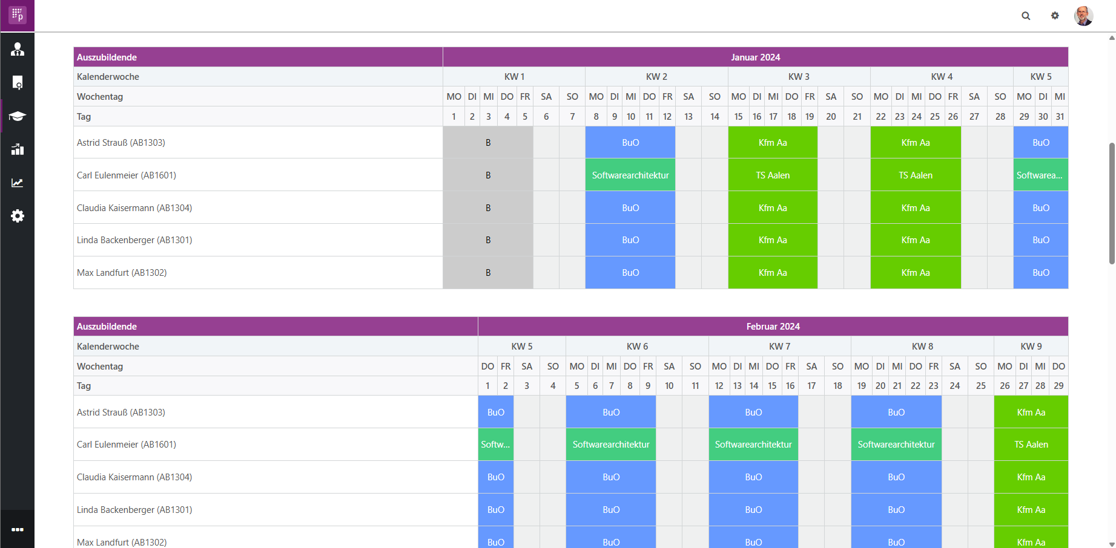Open the sidebar settings gear
This screenshot has height=548, width=1116.
tap(17, 216)
